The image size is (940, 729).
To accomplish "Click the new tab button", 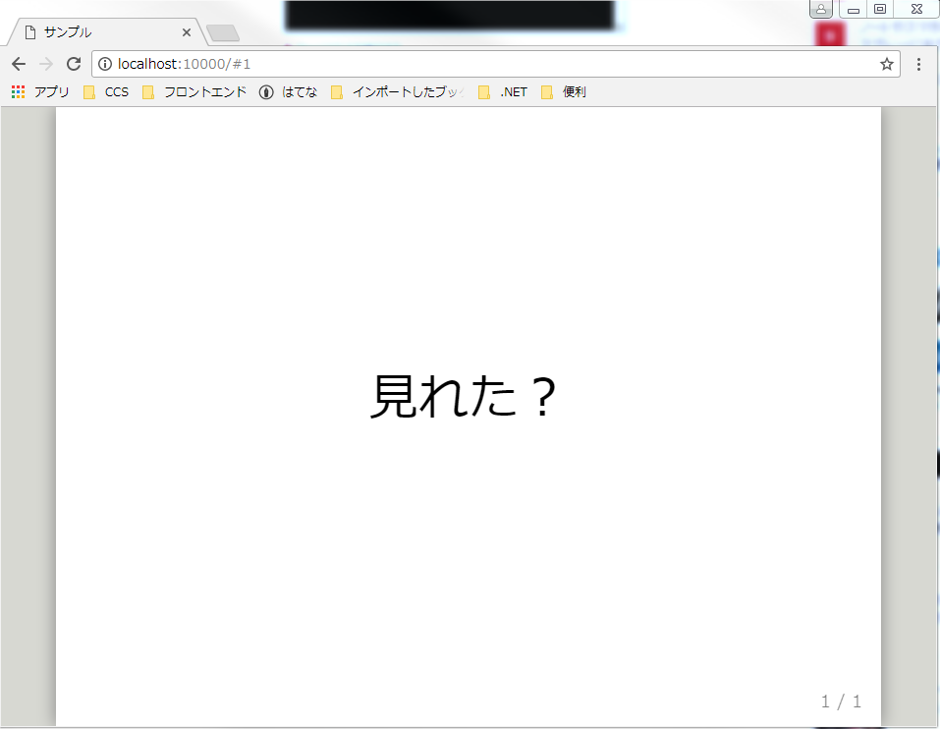I will (x=223, y=30).
